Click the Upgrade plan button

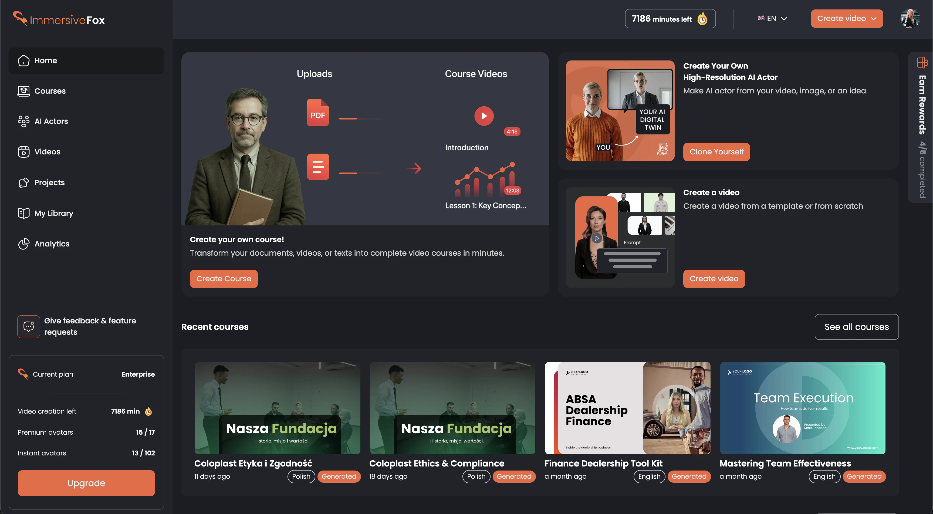(86, 483)
